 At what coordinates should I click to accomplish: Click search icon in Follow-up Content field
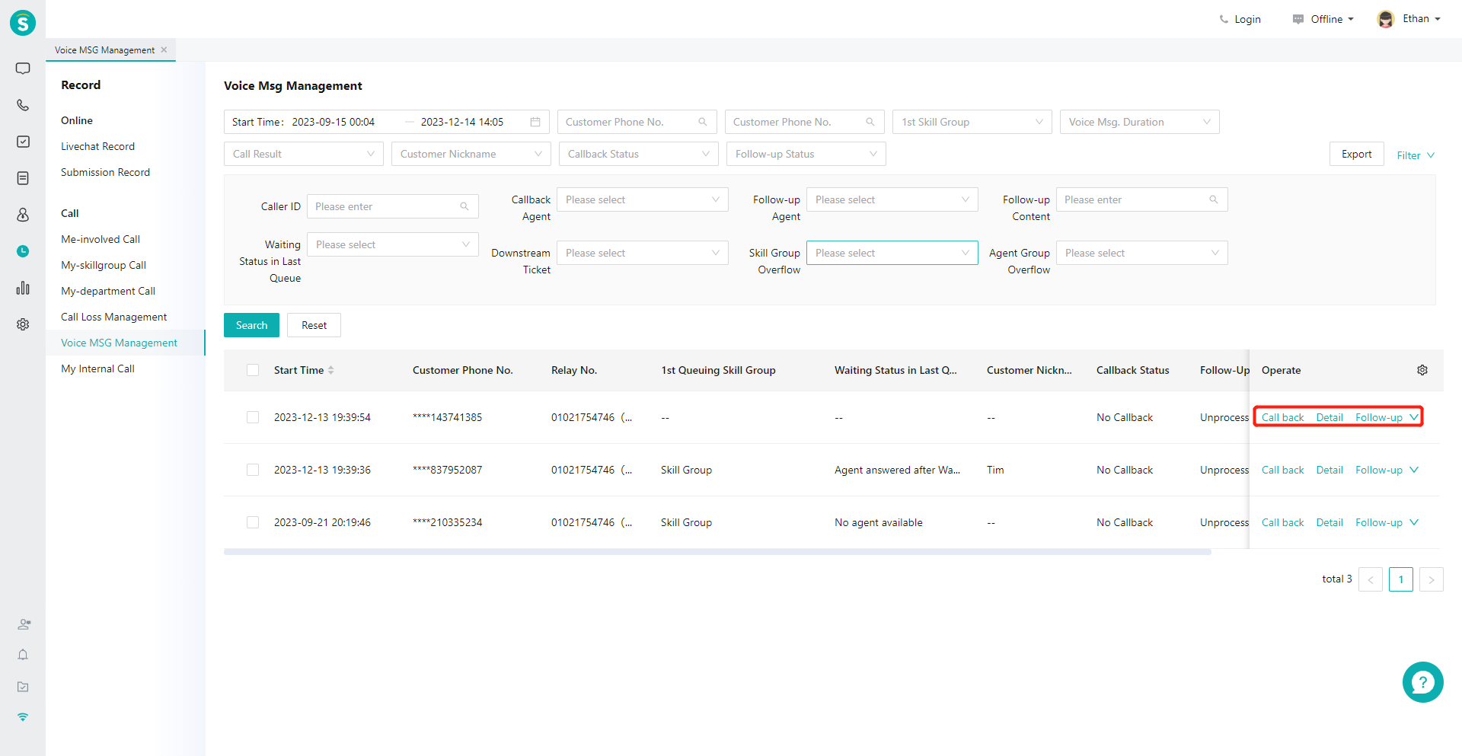pos(1214,199)
